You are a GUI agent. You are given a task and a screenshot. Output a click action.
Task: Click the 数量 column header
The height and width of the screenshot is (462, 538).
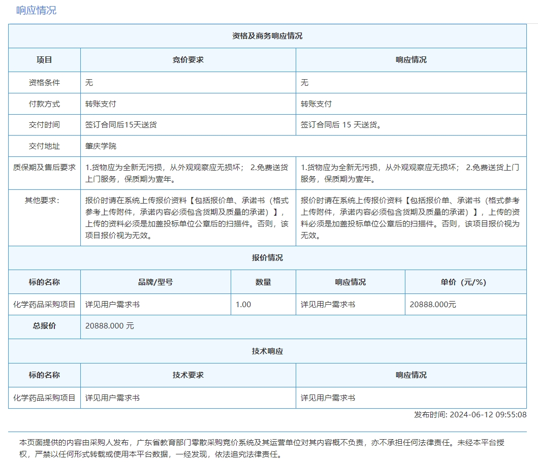point(263,282)
